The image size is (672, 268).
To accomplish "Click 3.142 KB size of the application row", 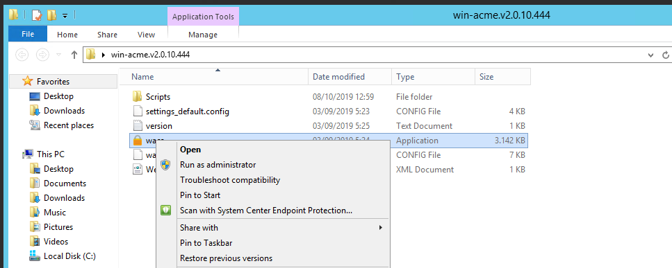I will tap(509, 141).
